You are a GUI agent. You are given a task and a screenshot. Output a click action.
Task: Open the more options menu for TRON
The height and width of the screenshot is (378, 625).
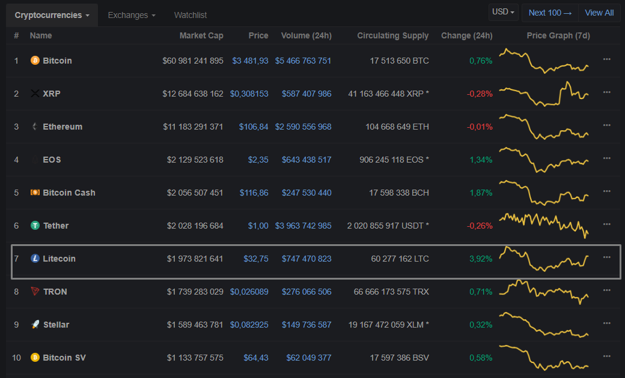tap(606, 290)
